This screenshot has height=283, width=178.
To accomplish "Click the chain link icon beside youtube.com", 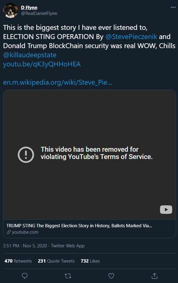I will [9, 232].
